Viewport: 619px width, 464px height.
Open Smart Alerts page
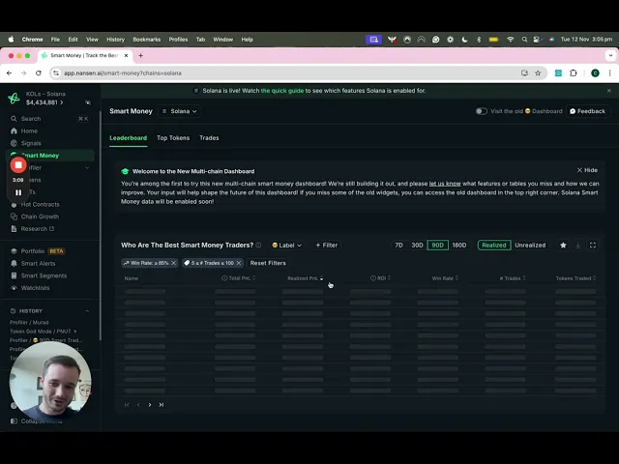tap(38, 264)
